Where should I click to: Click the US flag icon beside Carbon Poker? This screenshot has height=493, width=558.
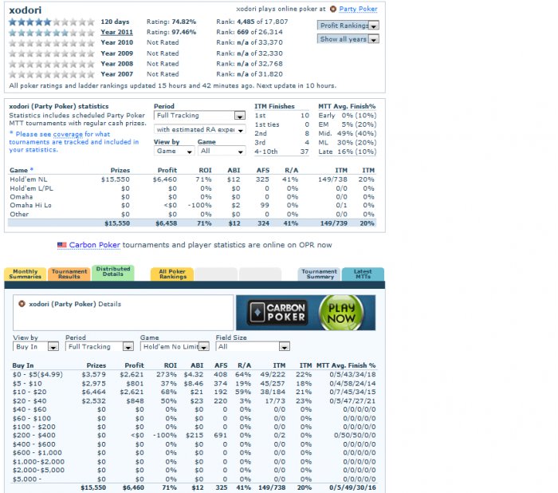62,245
